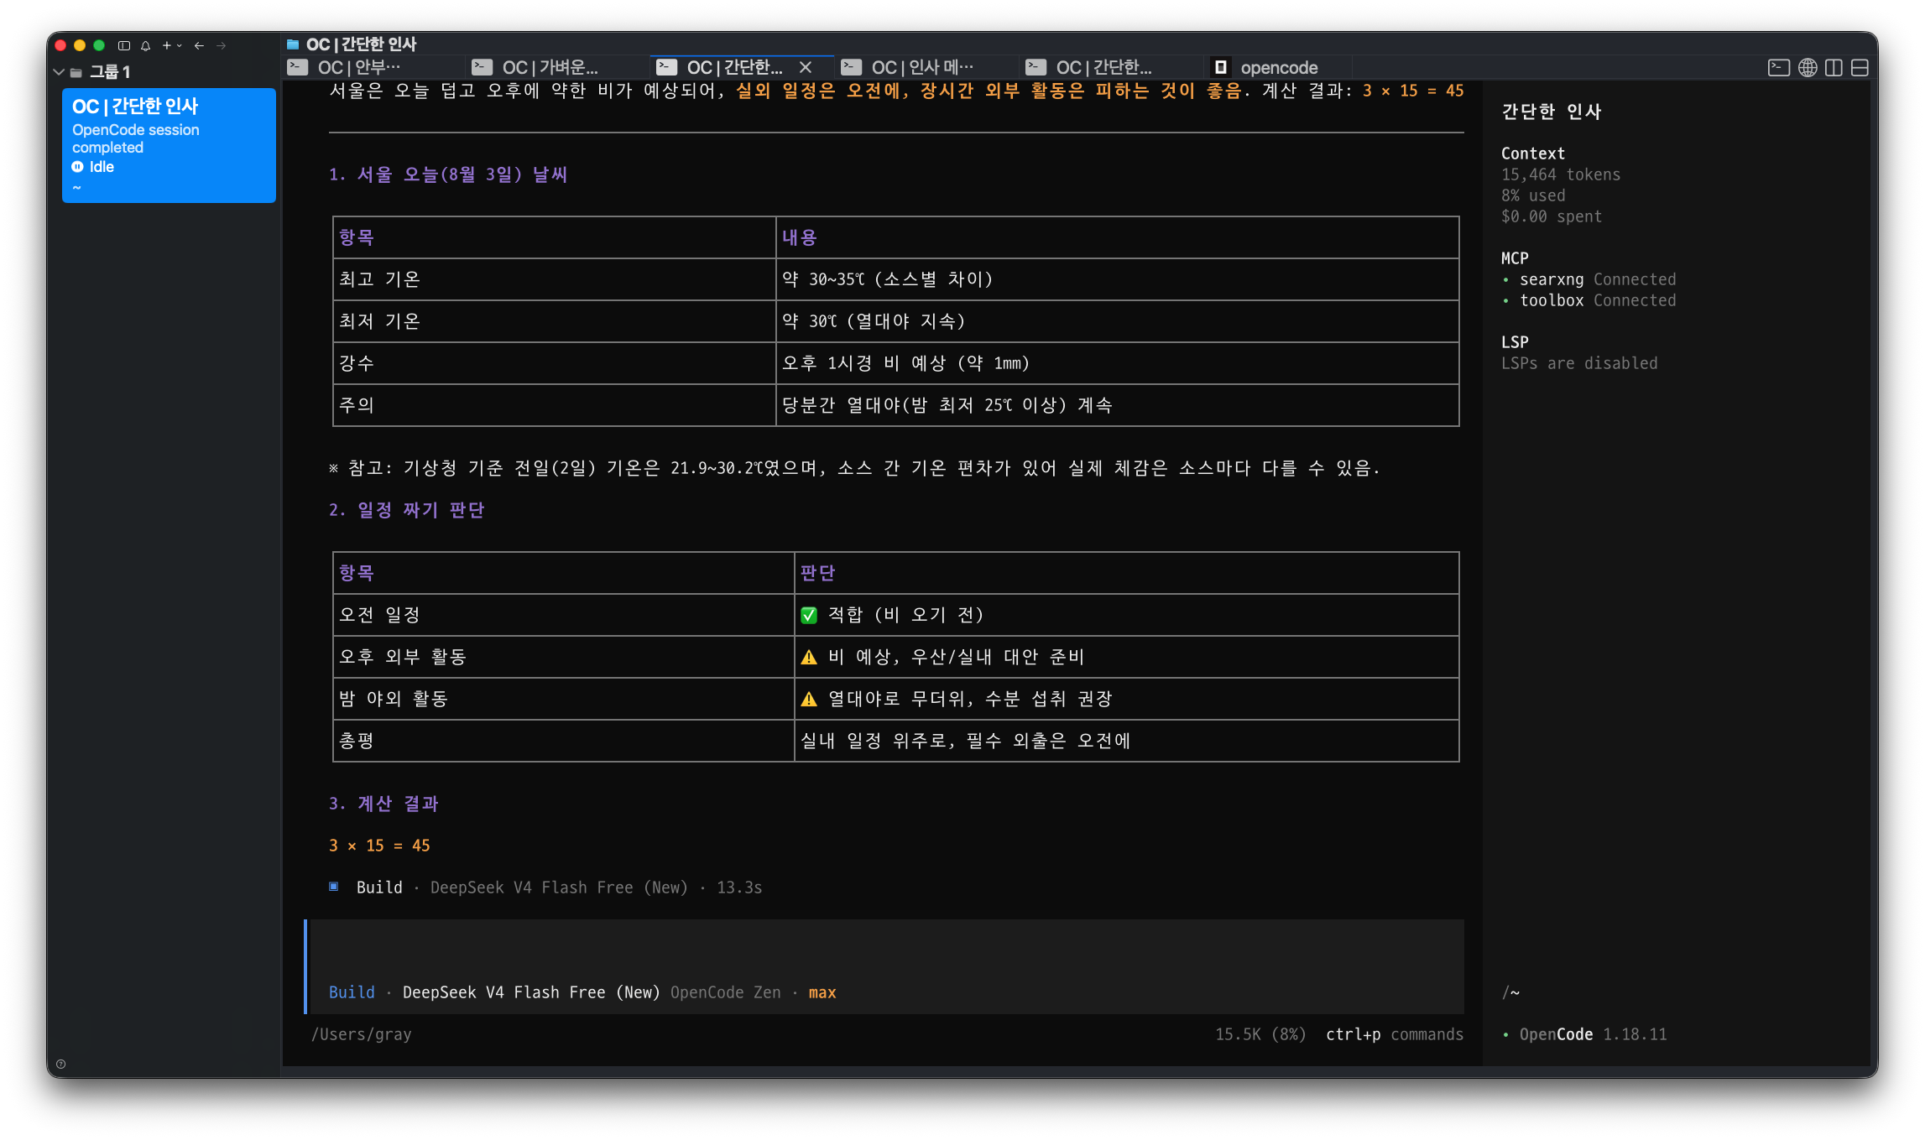Open the browser globe icon
This screenshot has width=1925, height=1140.
(1808, 67)
